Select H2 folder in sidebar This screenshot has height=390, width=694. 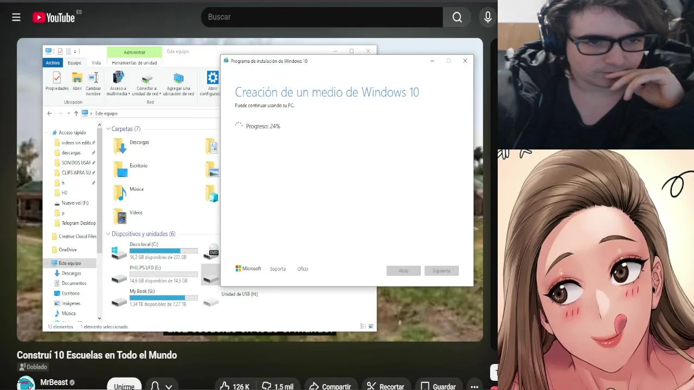click(61, 193)
